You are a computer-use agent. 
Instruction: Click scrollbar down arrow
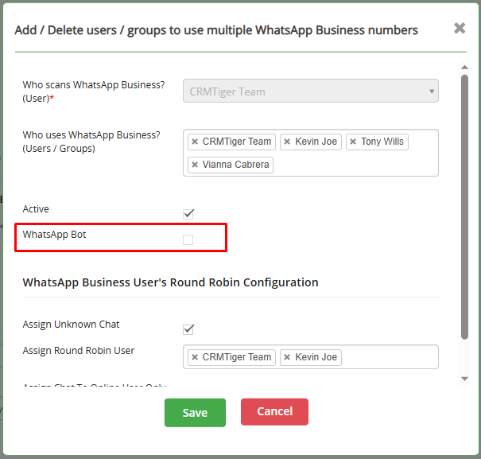(465, 379)
